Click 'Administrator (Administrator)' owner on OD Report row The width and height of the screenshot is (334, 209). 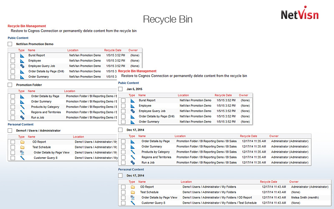tap(310, 186)
